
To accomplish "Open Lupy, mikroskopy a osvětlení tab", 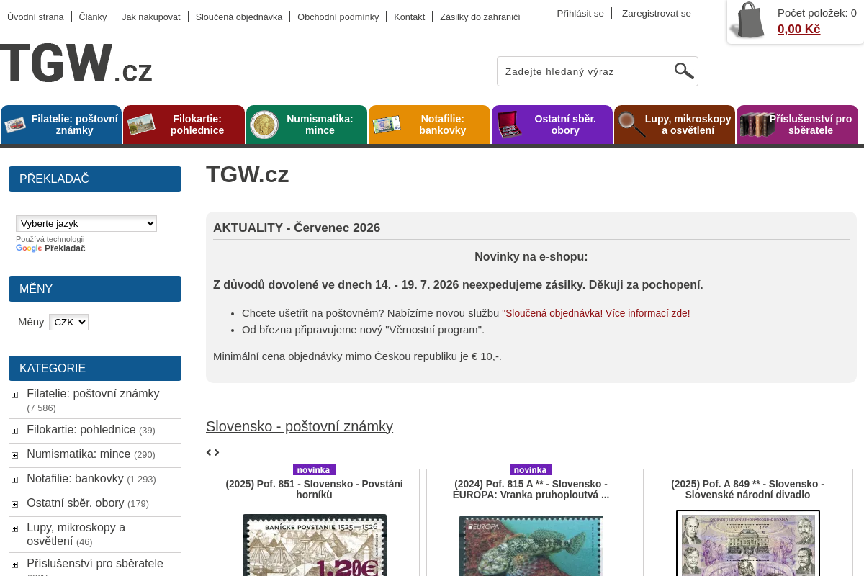I will [x=675, y=125].
